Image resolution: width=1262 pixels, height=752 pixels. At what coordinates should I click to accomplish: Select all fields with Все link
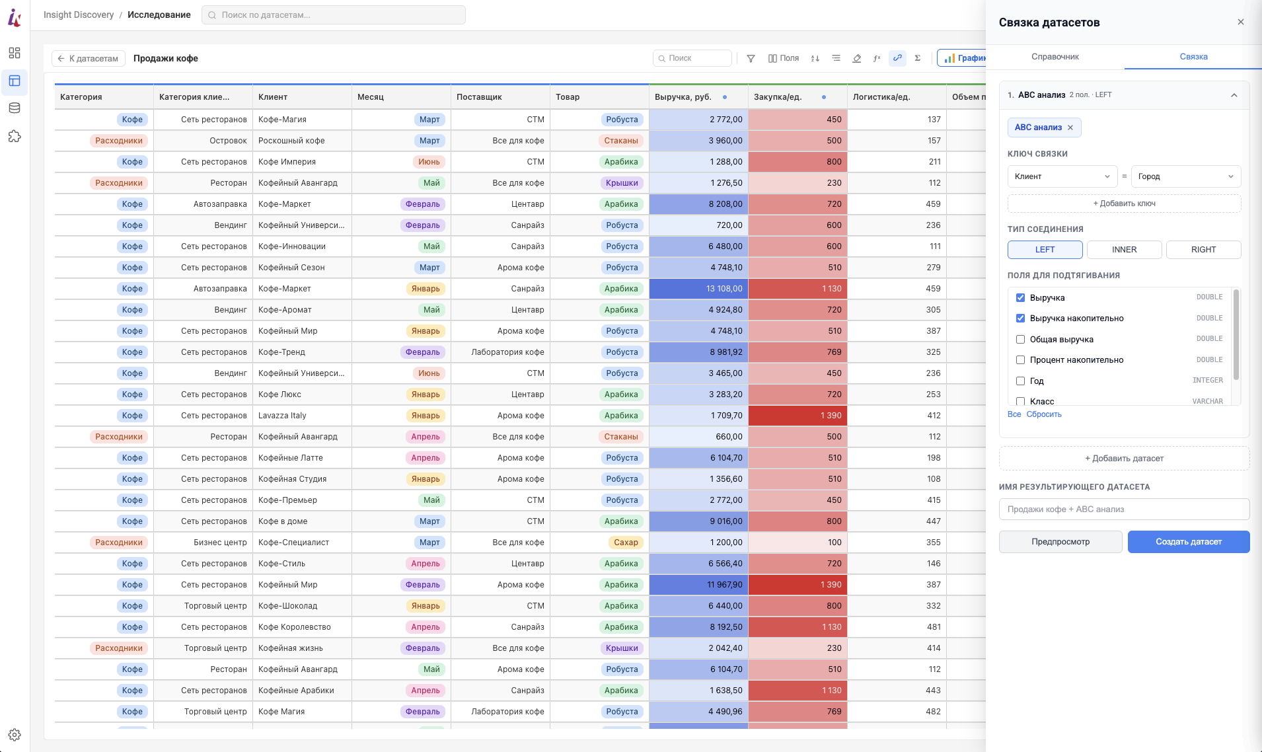pos(1014,414)
